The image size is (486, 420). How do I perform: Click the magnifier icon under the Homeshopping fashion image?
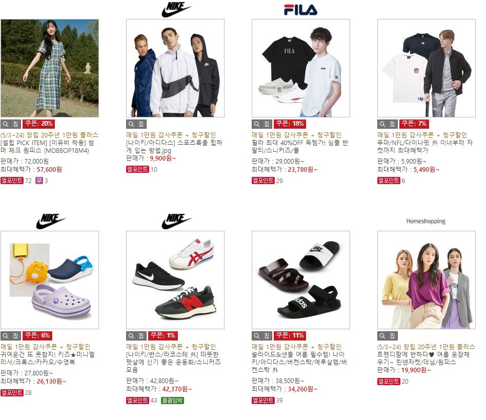point(382,336)
